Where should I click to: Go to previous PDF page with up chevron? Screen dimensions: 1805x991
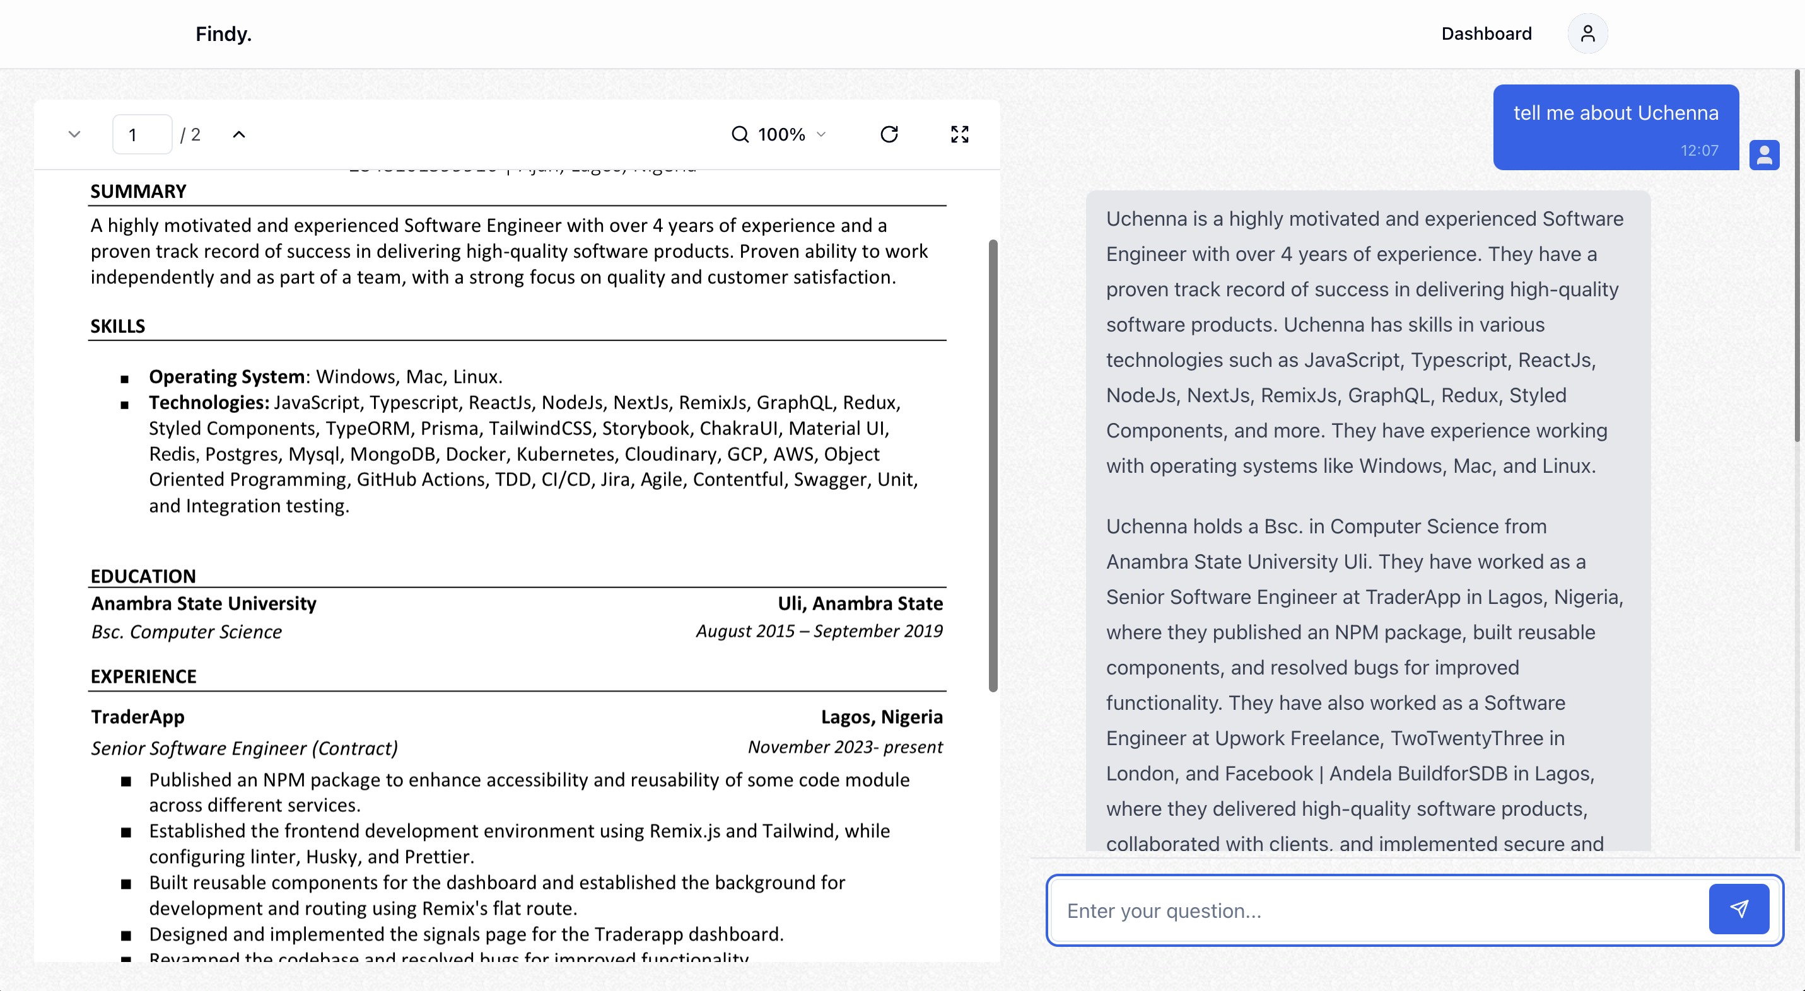click(x=239, y=134)
